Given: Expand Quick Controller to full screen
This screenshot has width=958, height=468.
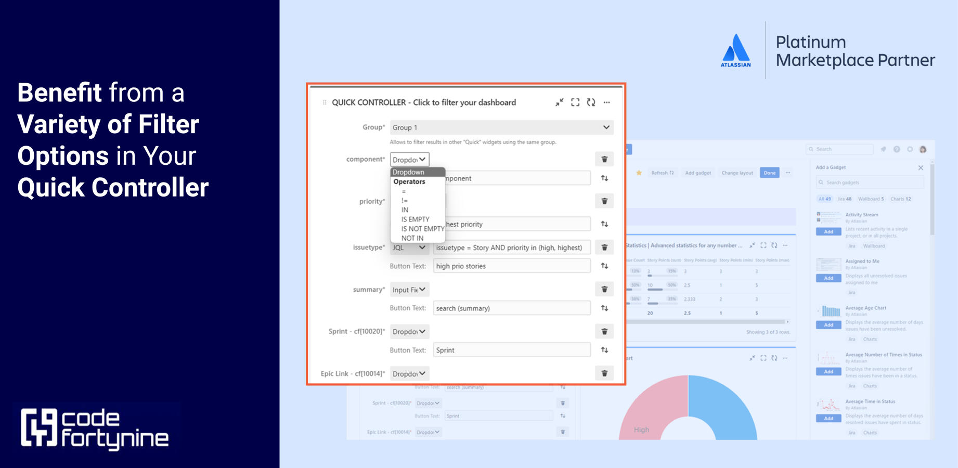Looking at the screenshot, I should coord(575,102).
